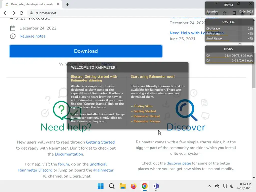Visit the forum link

[x=63, y=164]
